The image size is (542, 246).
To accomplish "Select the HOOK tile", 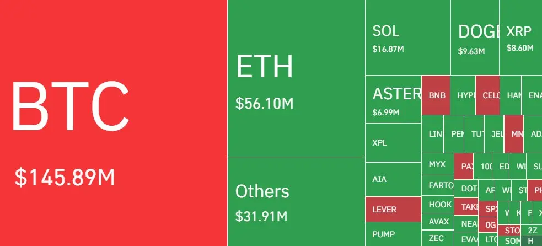I will pos(438,205).
